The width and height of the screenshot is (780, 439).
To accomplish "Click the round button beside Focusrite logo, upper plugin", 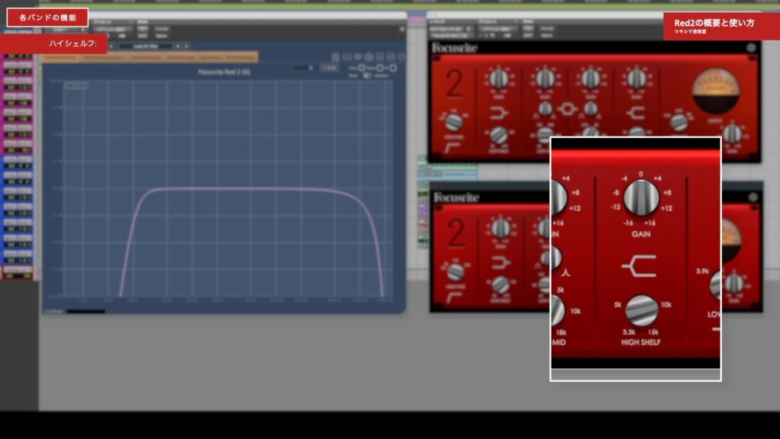I will 751,48.
